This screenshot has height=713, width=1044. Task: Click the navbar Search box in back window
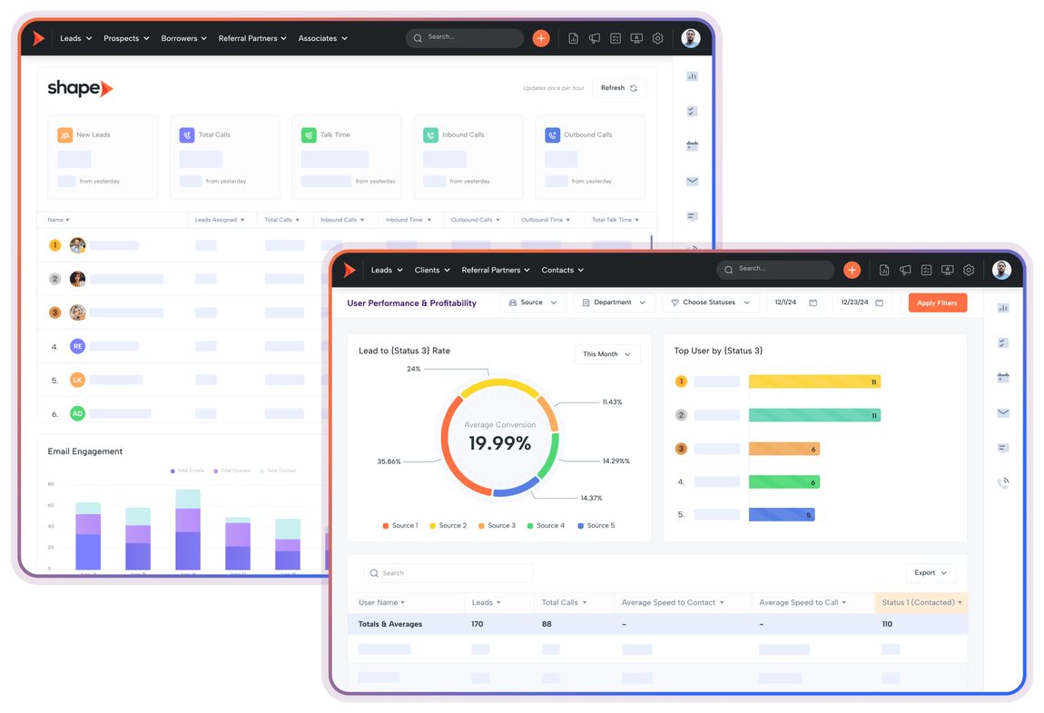click(464, 38)
